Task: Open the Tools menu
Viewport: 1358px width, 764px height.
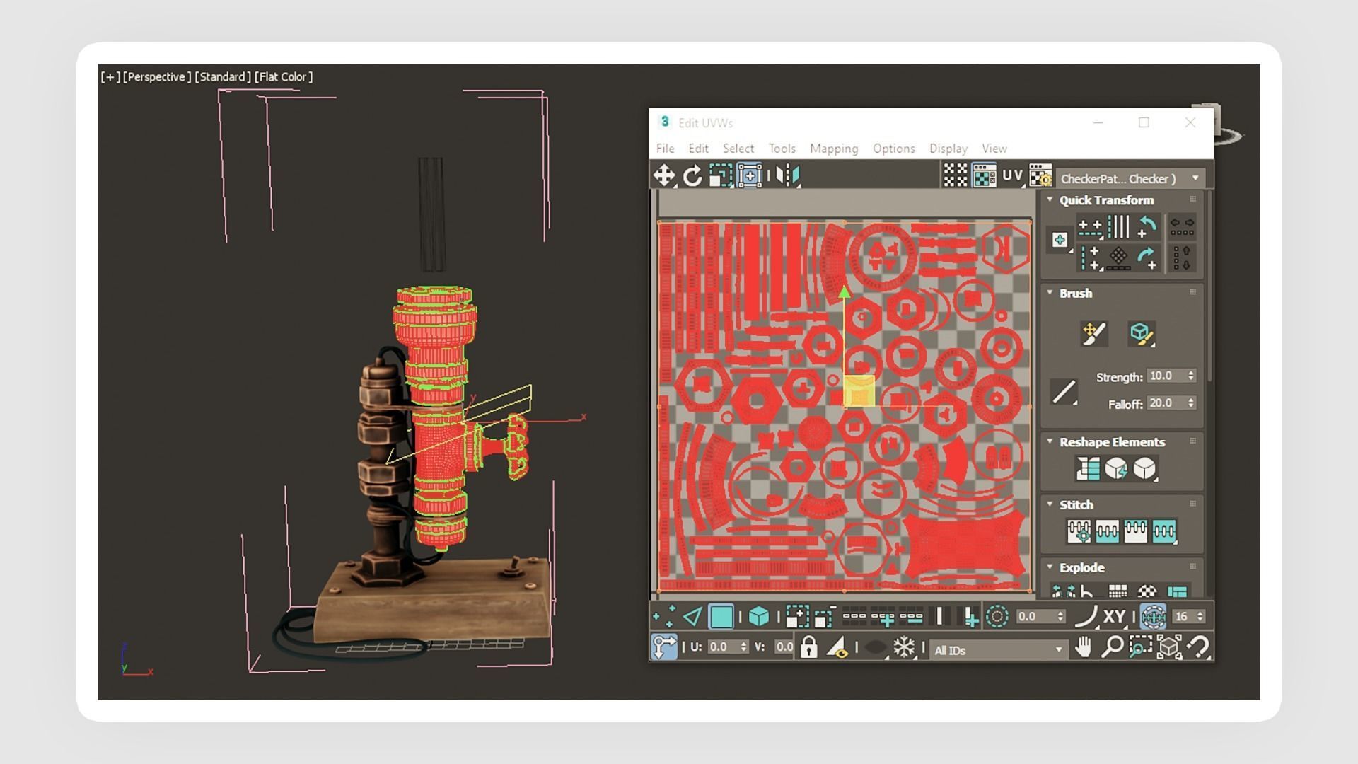Action: tap(782, 149)
